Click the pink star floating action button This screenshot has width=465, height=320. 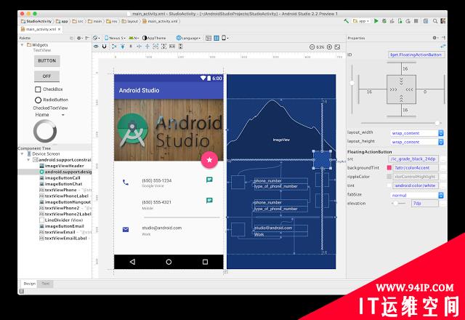[209, 160]
